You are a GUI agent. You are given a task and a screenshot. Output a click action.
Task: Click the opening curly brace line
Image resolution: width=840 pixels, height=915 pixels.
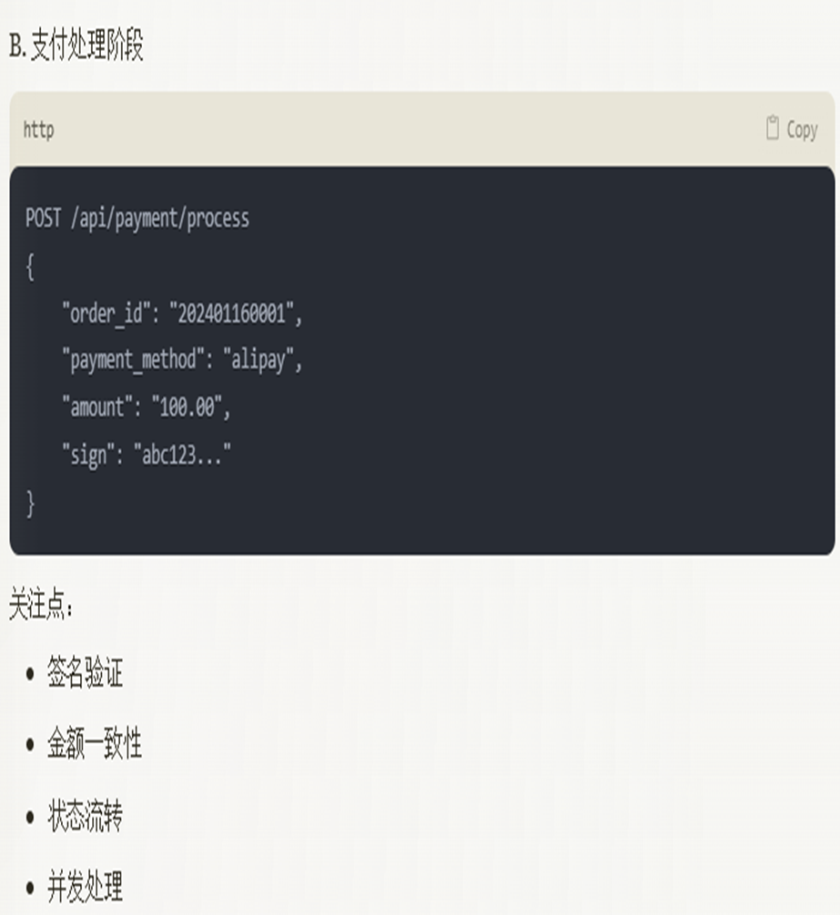[30, 266]
